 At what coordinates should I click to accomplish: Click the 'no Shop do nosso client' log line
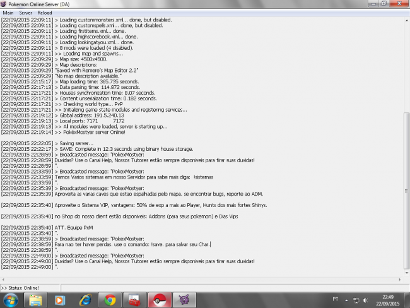(119, 216)
